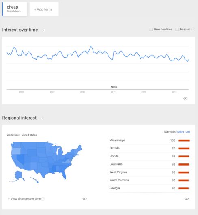Switch regional list to City
198x215 pixels.
pos(188,132)
